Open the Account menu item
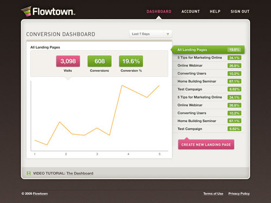 coord(191,11)
